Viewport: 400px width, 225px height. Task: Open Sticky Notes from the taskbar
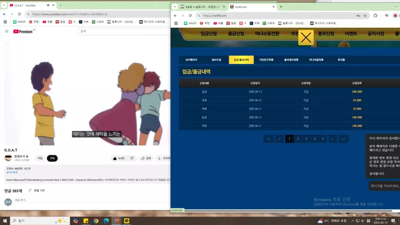[86, 221]
